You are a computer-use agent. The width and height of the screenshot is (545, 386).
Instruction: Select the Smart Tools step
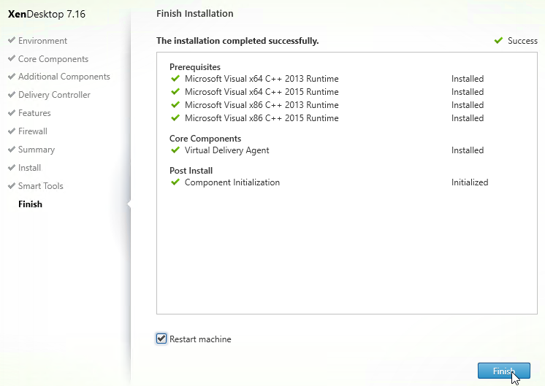pyautogui.click(x=41, y=186)
